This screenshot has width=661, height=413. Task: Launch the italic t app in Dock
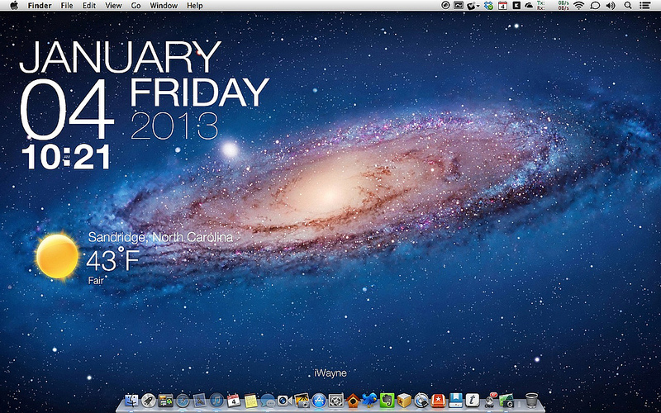click(x=472, y=401)
